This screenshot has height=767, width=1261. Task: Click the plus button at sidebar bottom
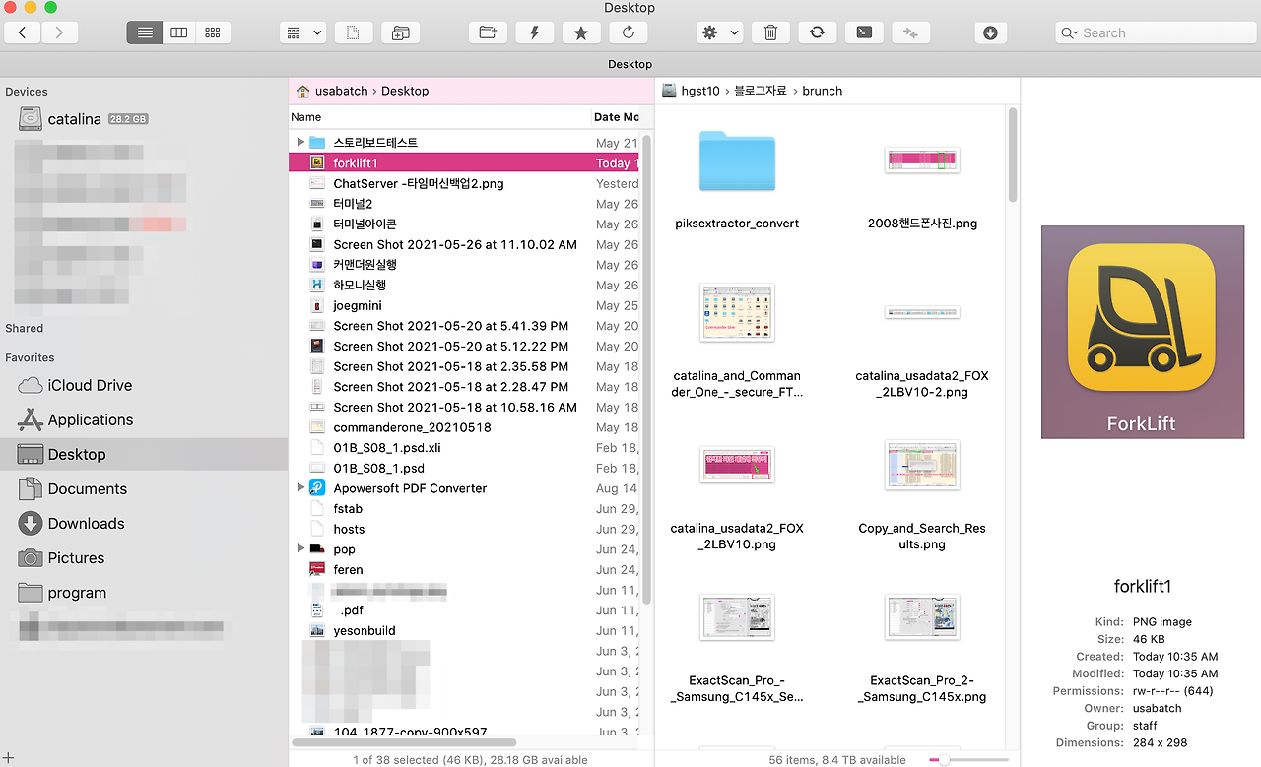click(9, 757)
